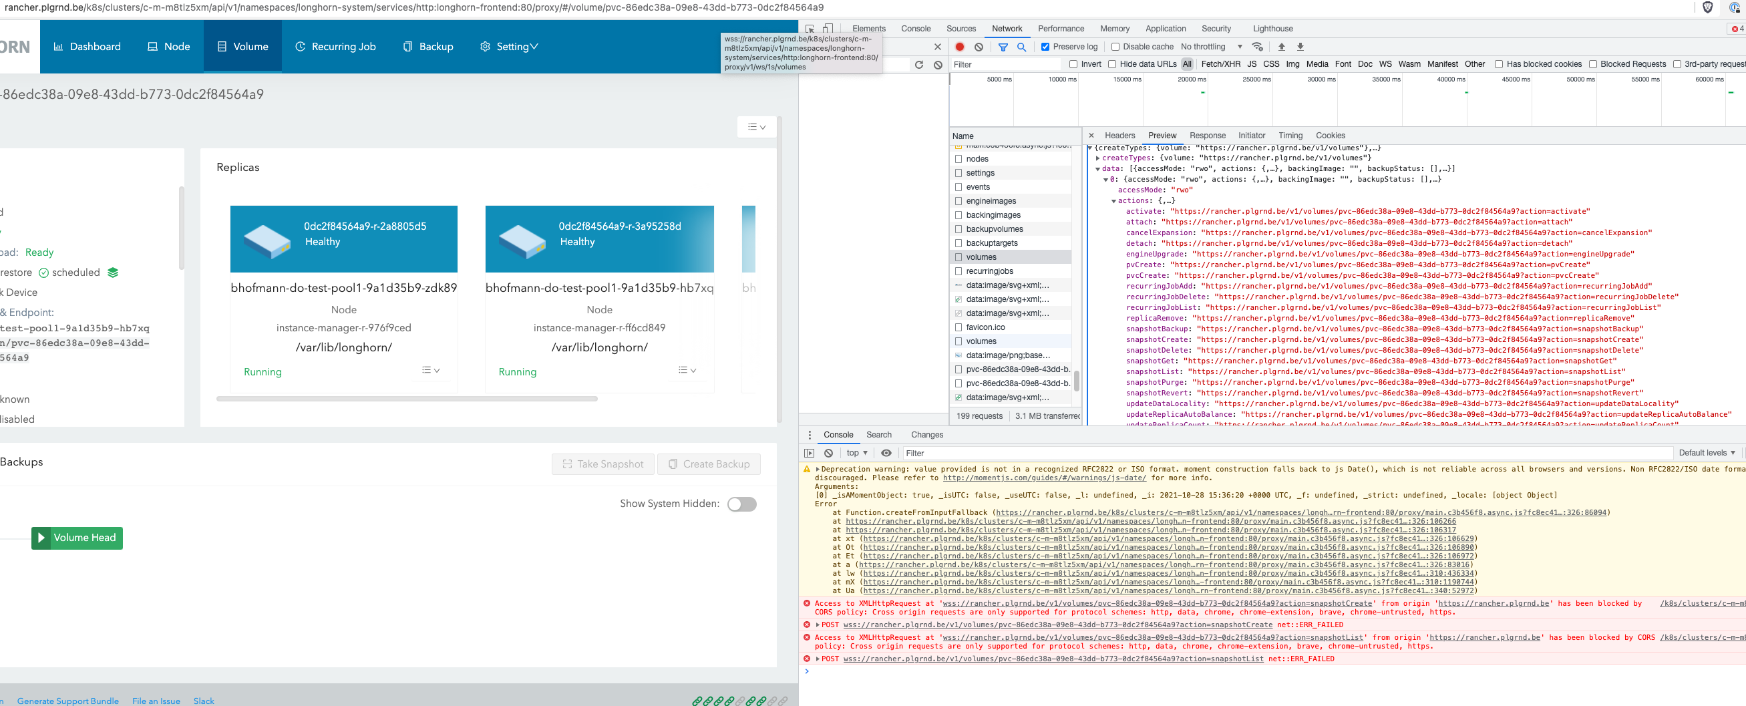This screenshot has width=1746, height=706.
Task: Switch to the Performance tab in DevTools
Action: 1060,29
